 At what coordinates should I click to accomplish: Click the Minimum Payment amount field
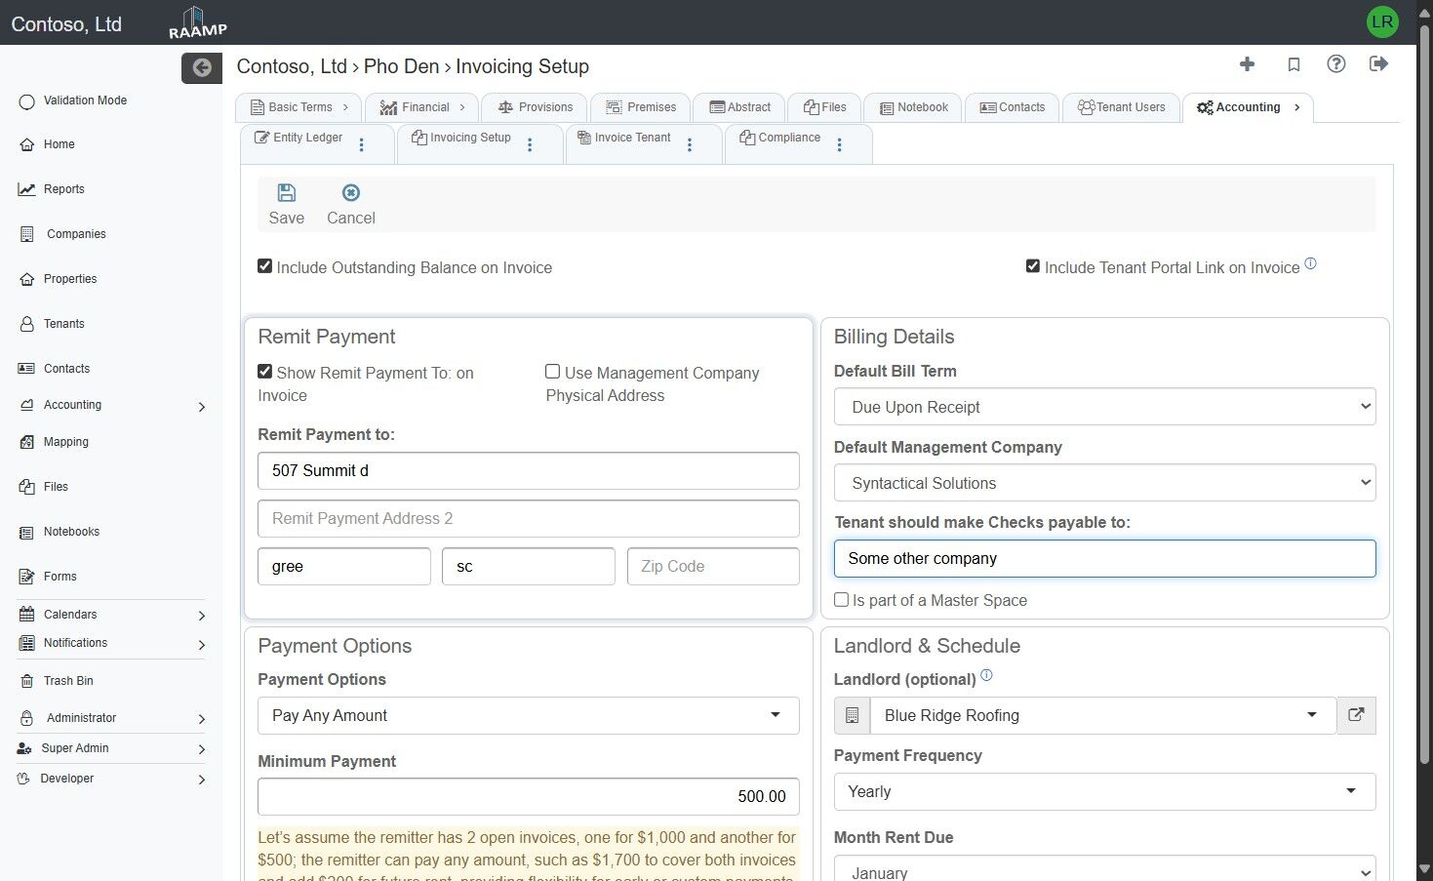[528, 796]
